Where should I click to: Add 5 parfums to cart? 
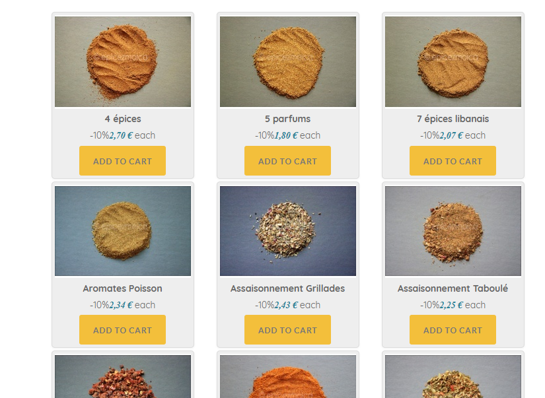tap(287, 161)
